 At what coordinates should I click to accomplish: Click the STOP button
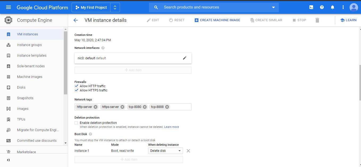coord(299,20)
